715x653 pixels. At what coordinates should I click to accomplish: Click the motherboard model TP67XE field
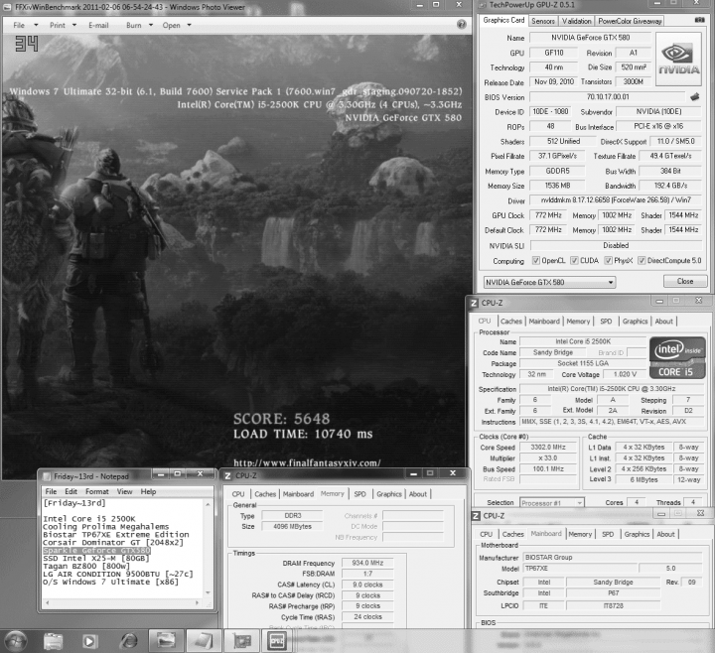[x=578, y=569]
